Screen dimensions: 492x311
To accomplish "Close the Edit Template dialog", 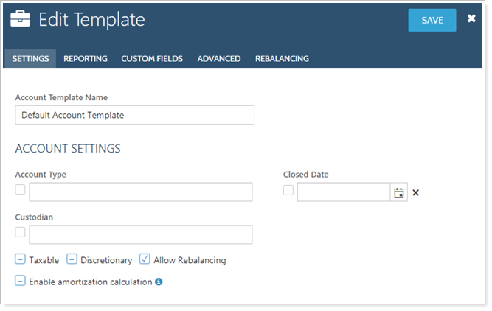I will pos(471,19).
